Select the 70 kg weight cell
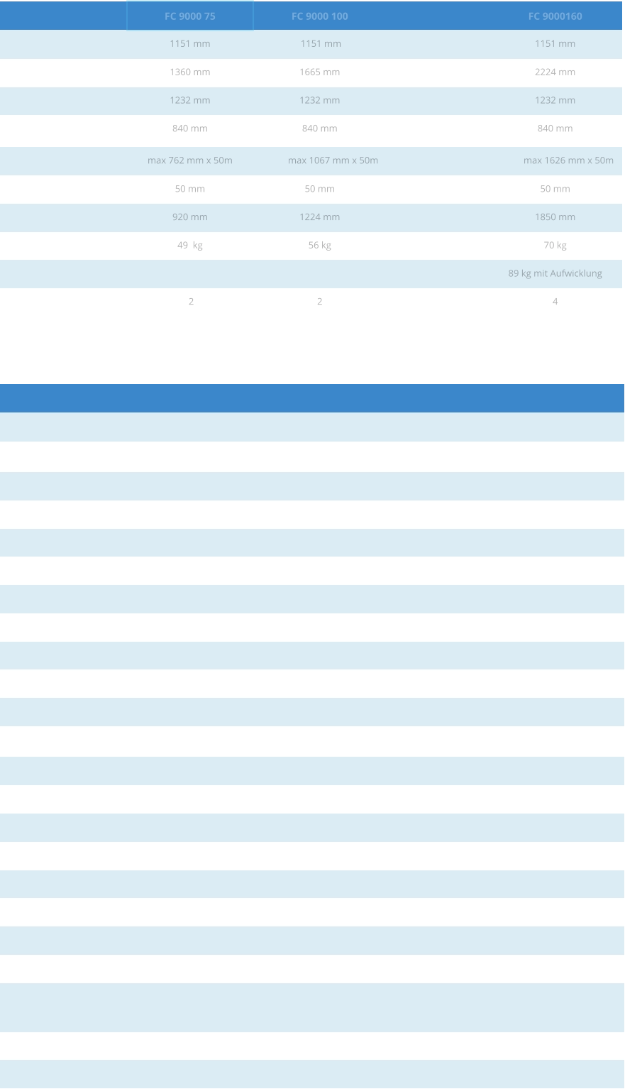Viewport: 625px width, 1089px height. pyautogui.click(x=555, y=246)
